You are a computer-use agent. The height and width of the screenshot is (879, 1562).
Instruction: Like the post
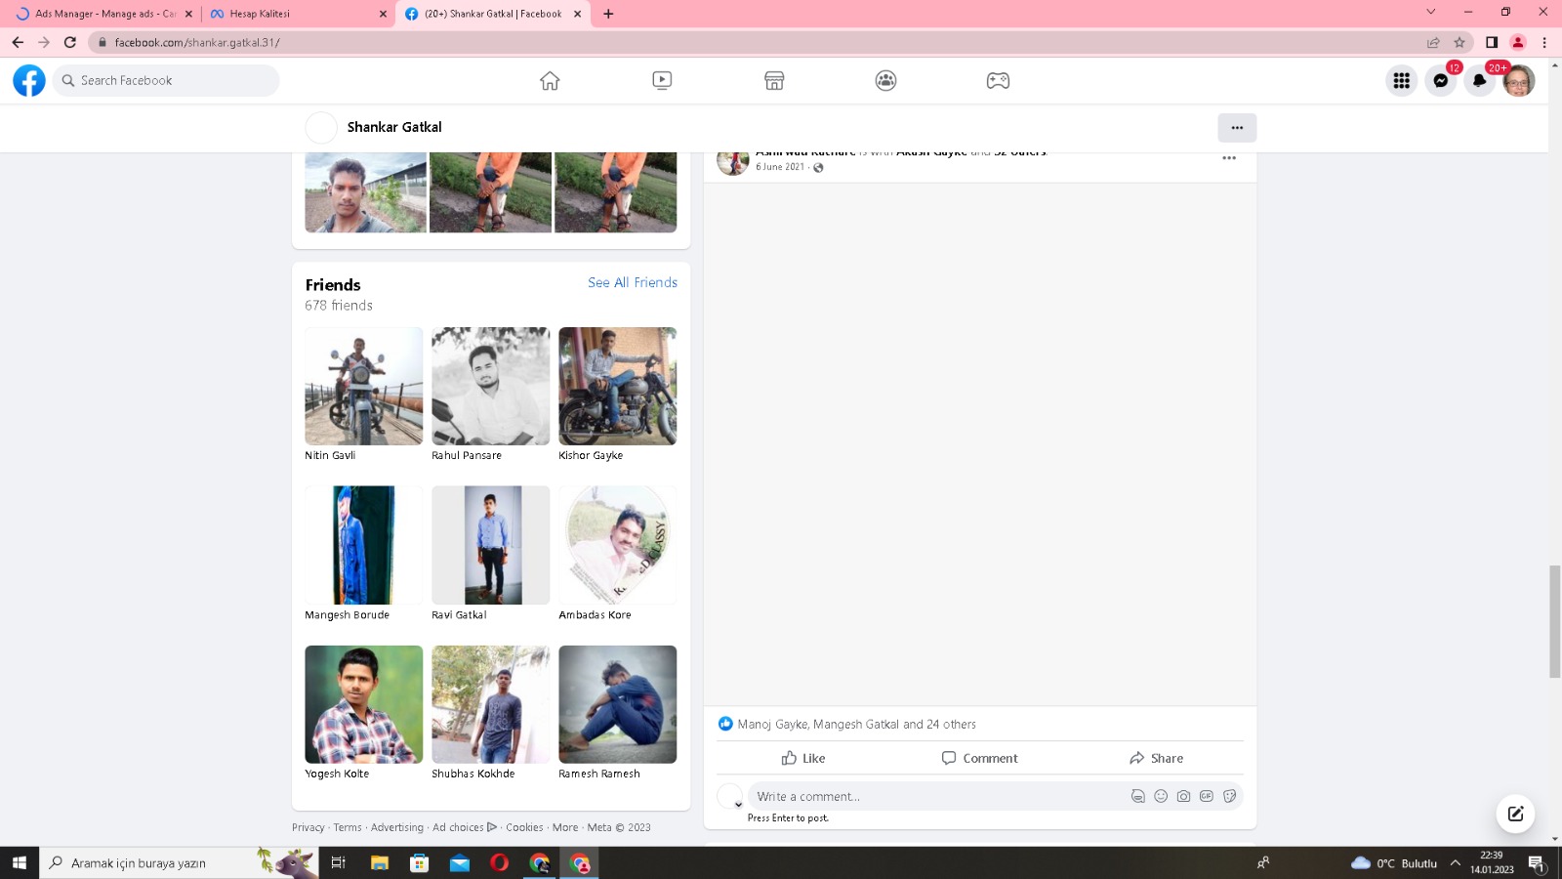(803, 758)
